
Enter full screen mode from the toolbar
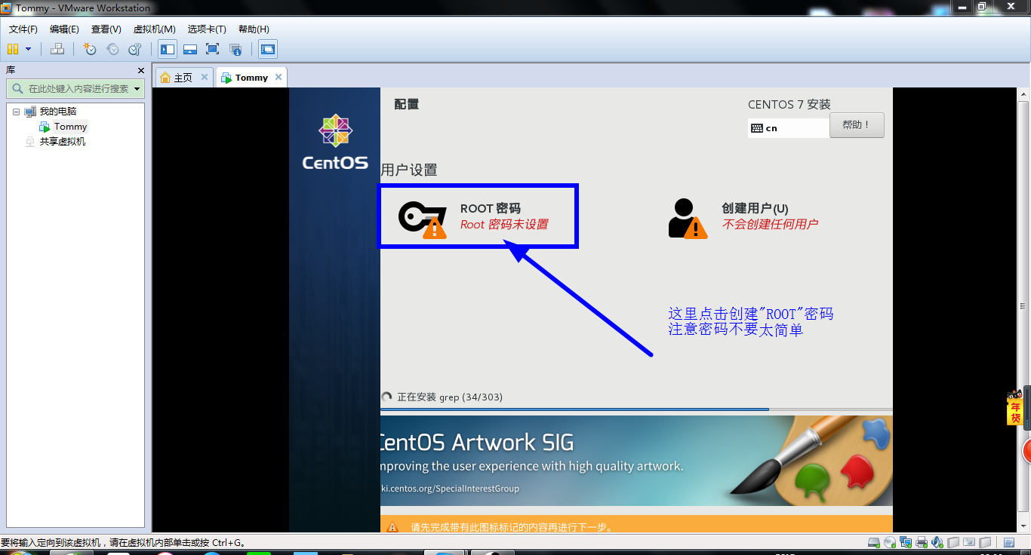click(x=213, y=49)
